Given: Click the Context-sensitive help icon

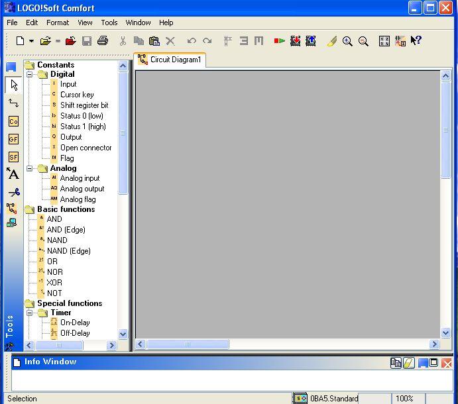Looking at the screenshot, I should [x=416, y=40].
